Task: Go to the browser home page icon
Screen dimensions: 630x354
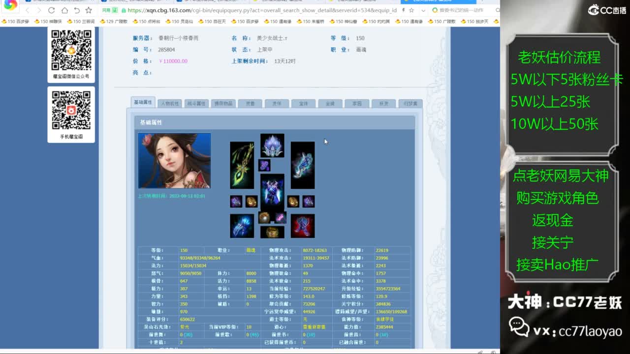Action: pyautogui.click(x=64, y=10)
